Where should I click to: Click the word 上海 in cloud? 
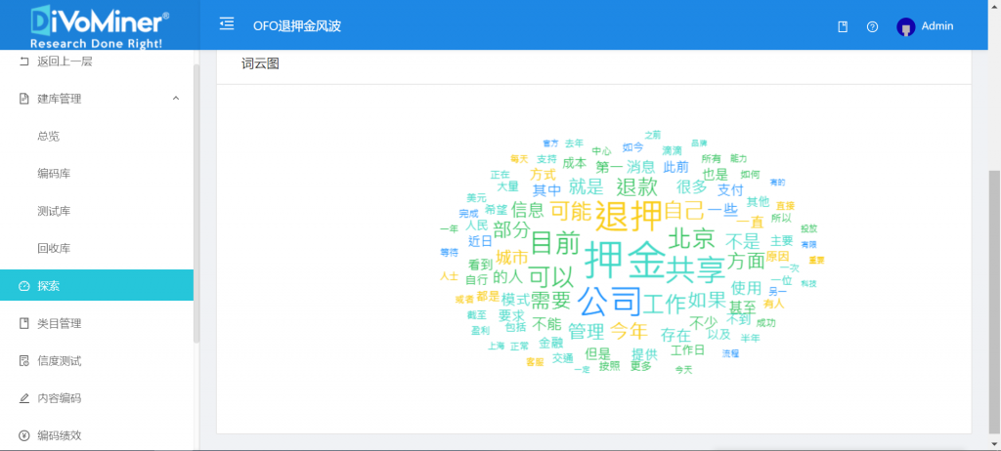[x=496, y=346]
